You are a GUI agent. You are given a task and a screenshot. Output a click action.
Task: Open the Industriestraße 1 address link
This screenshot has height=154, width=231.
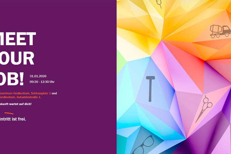20,97
